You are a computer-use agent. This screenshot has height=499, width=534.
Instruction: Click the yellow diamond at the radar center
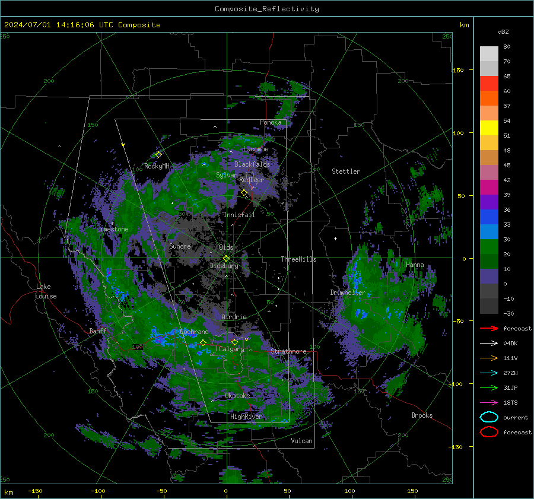226,259
